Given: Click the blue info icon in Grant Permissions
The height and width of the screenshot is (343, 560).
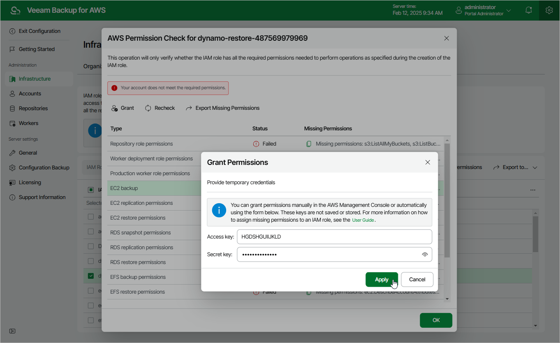Looking at the screenshot, I should [219, 210].
